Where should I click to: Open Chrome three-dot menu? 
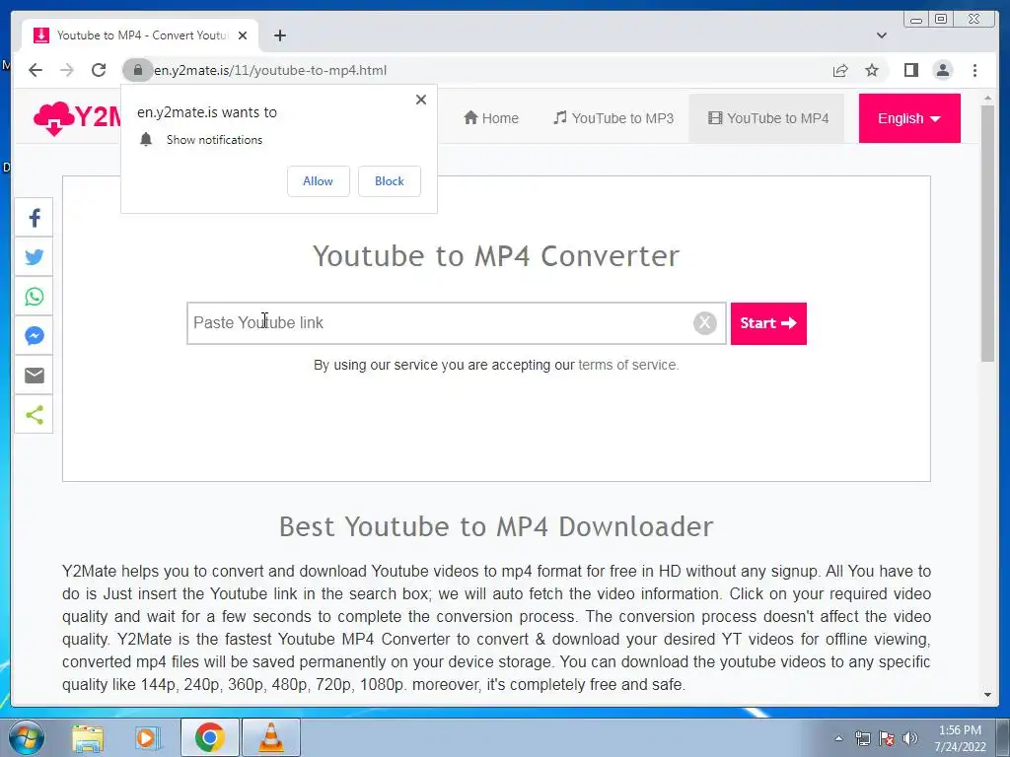click(x=974, y=70)
